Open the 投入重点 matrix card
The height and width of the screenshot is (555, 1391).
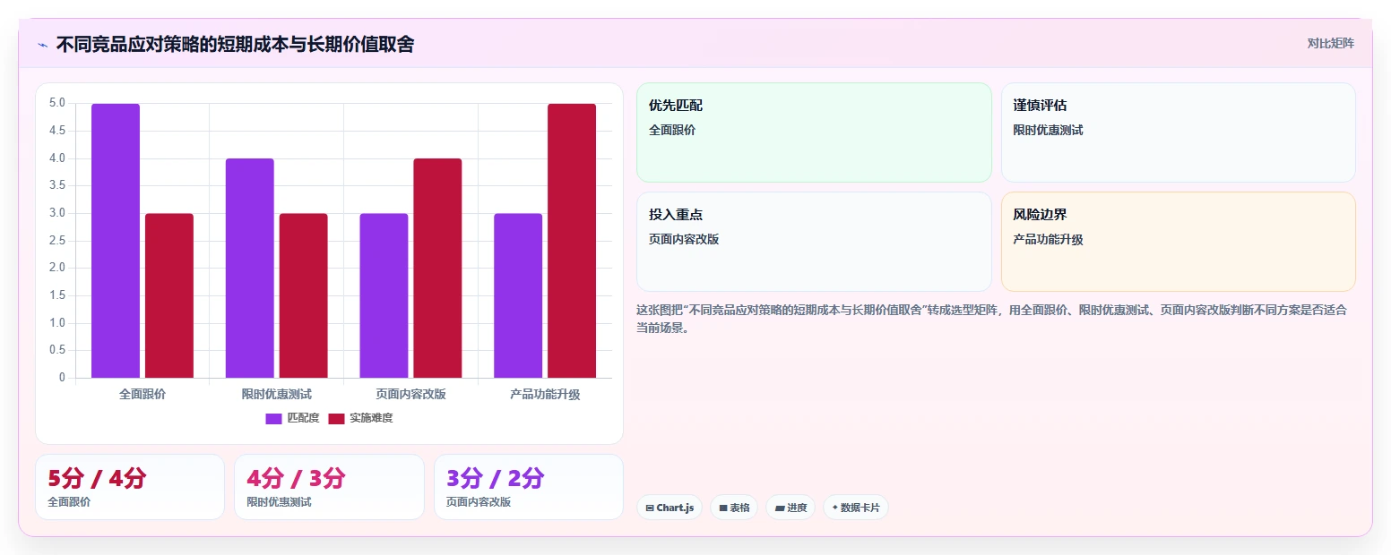click(814, 242)
